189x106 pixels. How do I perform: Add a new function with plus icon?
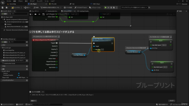pos(27,61)
